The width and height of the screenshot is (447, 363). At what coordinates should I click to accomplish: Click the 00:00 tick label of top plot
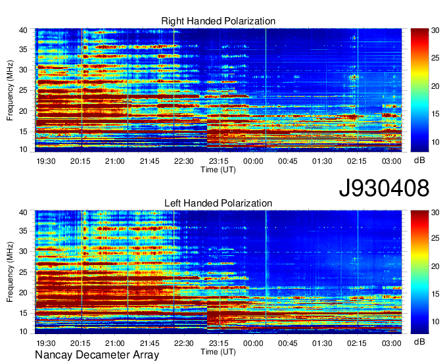tap(253, 161)
